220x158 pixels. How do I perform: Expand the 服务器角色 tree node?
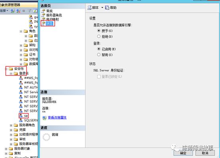coord(11,125)
